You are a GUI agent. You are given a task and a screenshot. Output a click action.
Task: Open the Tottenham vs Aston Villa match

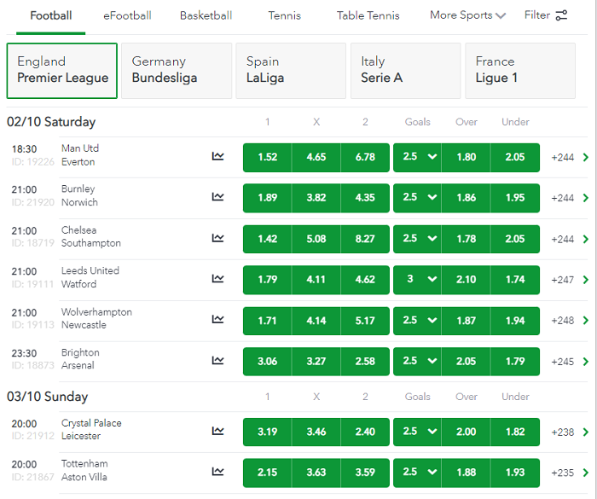(x=84, y=471)
